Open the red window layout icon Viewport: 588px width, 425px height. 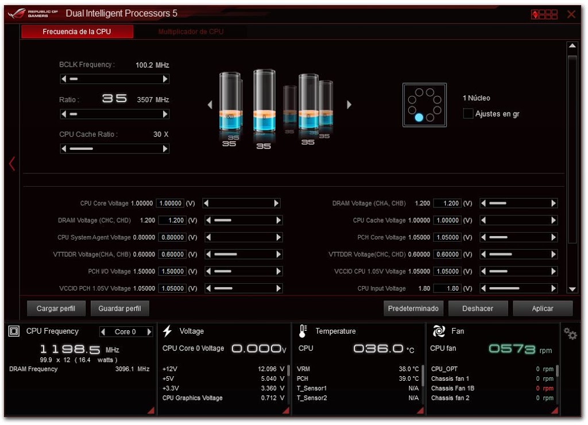pyautogui.click(x=544, y=14)
